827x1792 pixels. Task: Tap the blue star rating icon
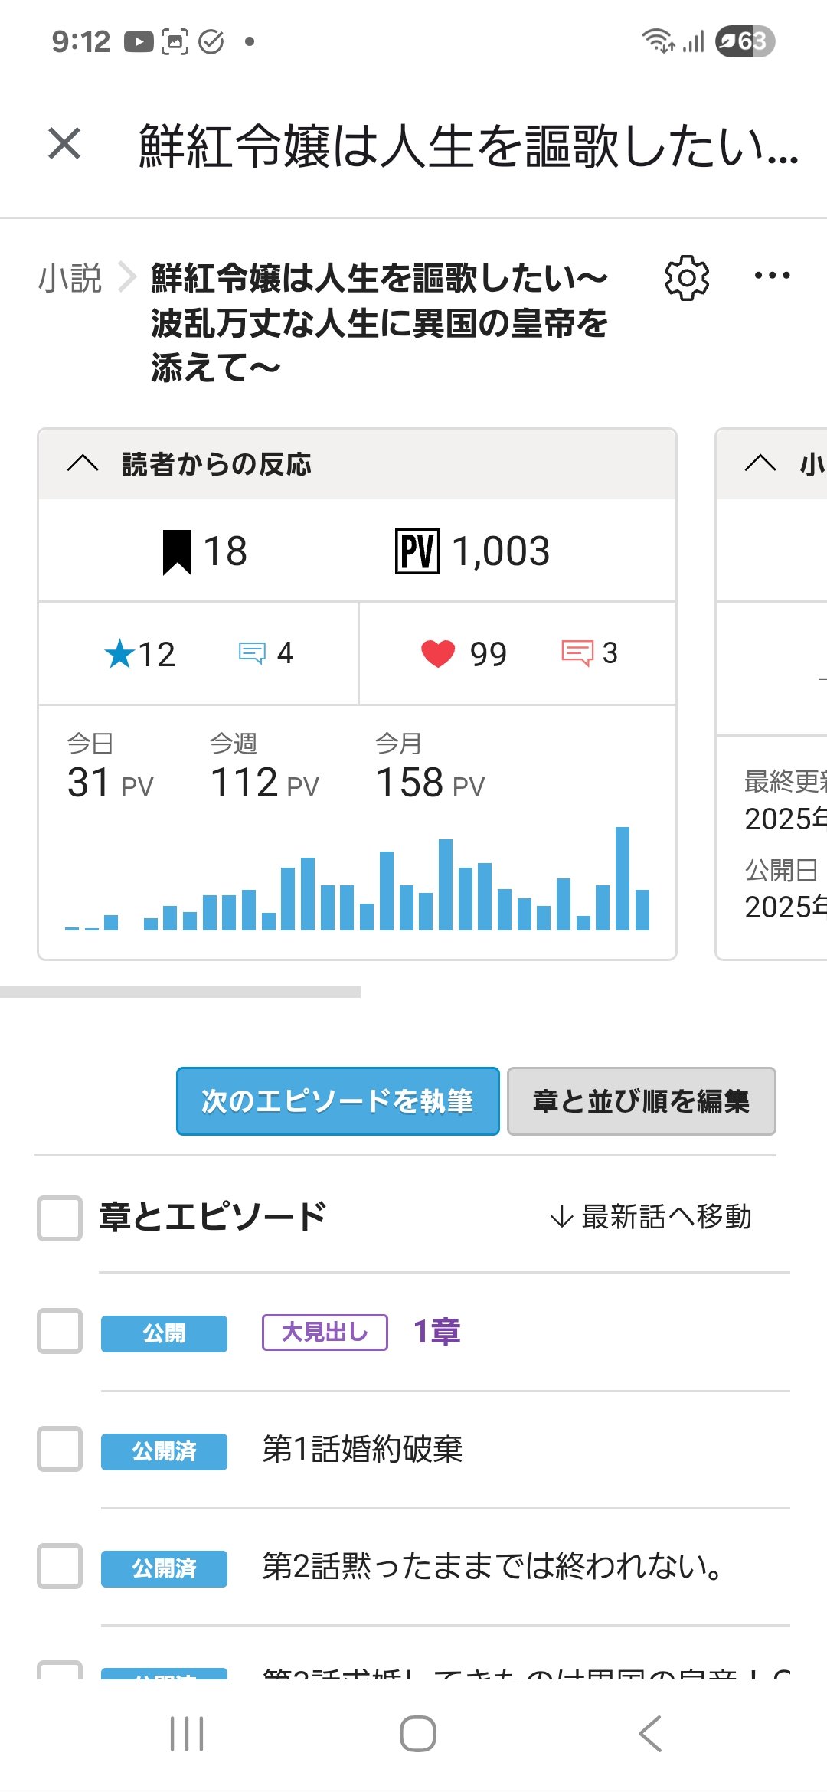pos(119,654)
